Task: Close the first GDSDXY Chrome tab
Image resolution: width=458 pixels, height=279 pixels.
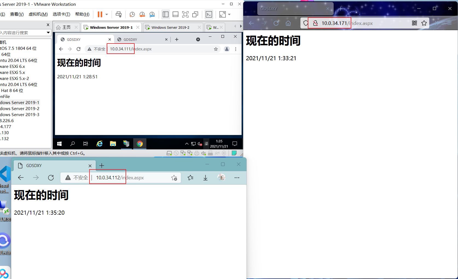Action: 110,39
